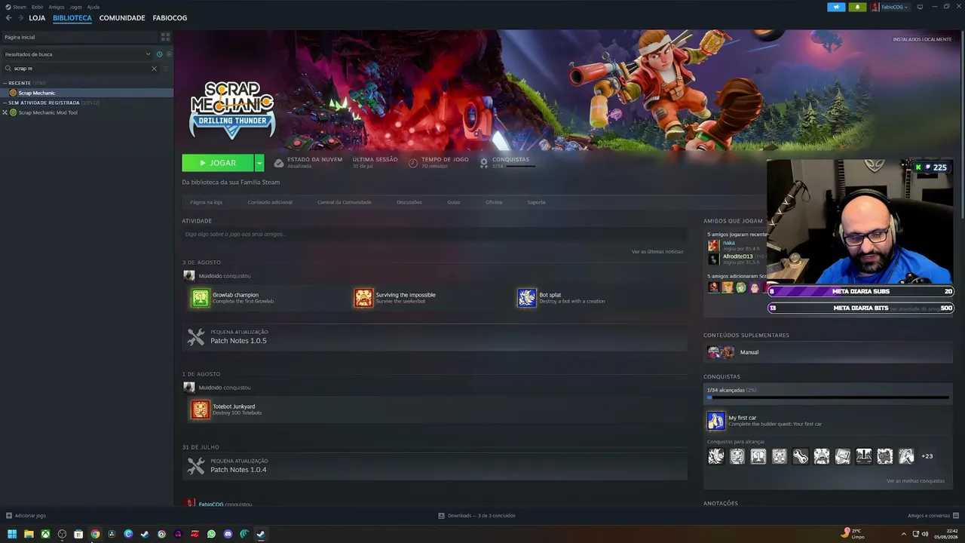Image resolution: width=965 pixels, height=543 pixels.
Task: Open the Resultados de busca dropdown
Action: pos(77,54)
